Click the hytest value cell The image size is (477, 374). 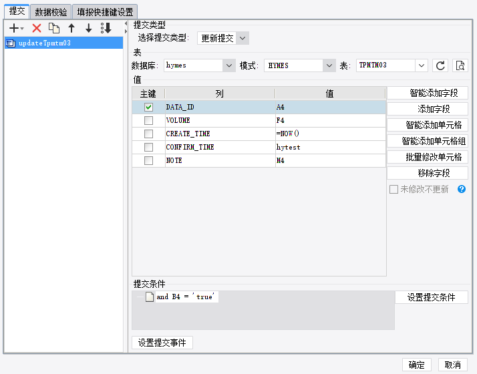tap(331, 147)
